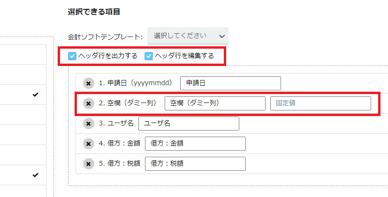This screenshot has height=197, width=388.
Task: Edit the 空欄（ダミー列） header text field
Action: point(215,103)
